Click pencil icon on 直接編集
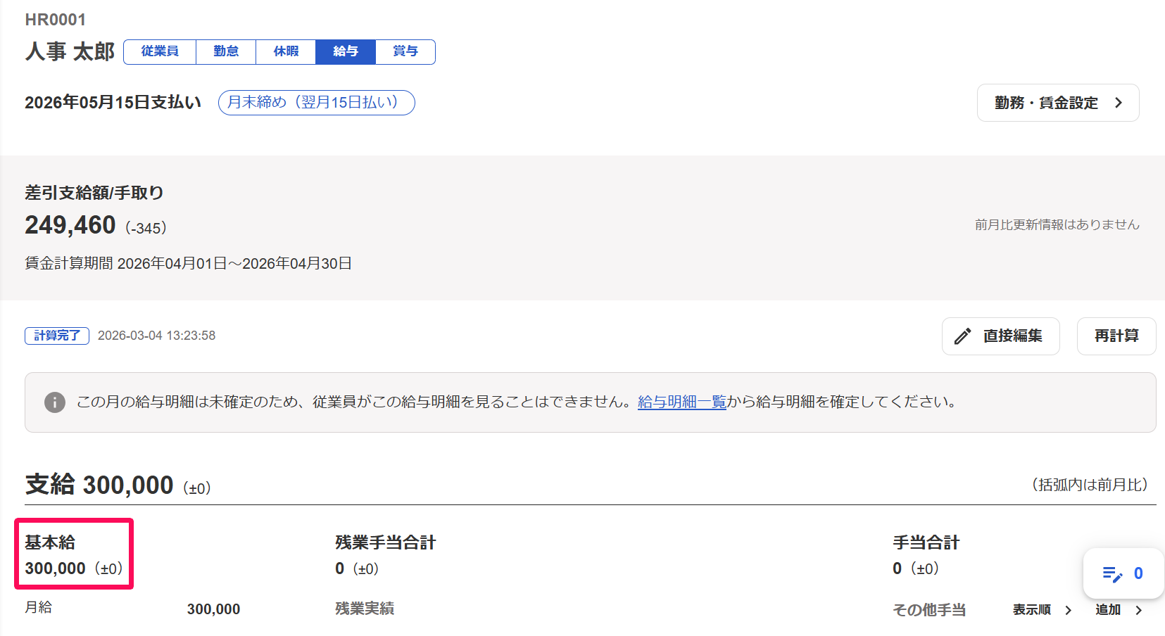This screenshot has width=1165, height=636. pos(962,336)
